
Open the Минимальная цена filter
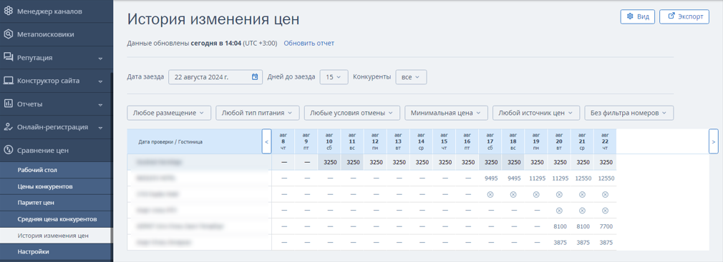(446, 113)
